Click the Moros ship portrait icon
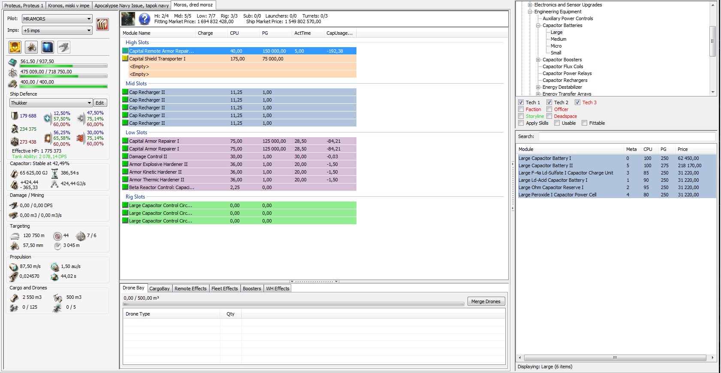721x373 pixels. (x=128, y=19)
